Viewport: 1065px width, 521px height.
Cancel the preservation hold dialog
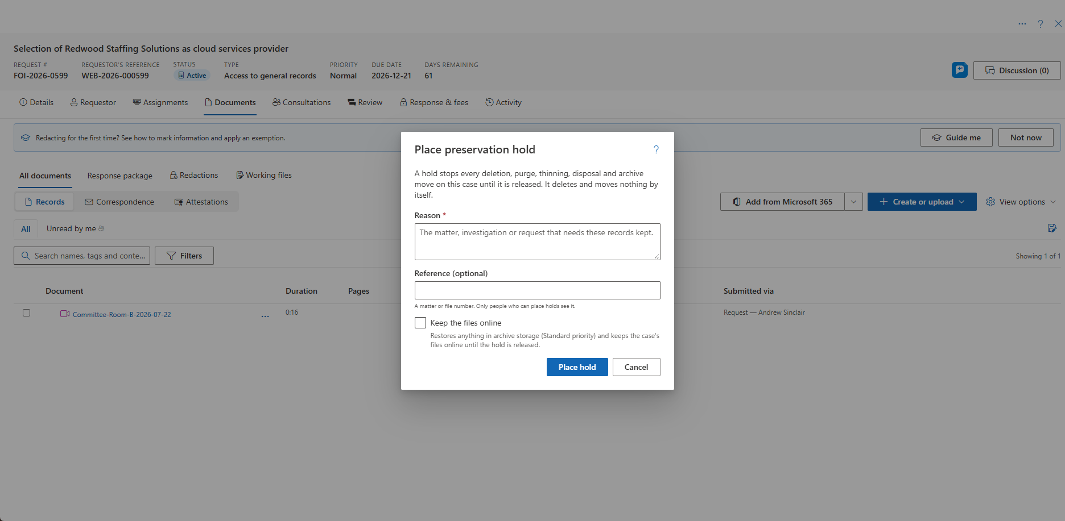point(636,367)
